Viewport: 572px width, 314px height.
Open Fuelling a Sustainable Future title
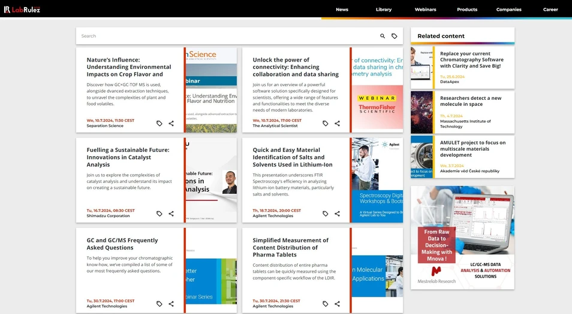(x=128, y=157)
